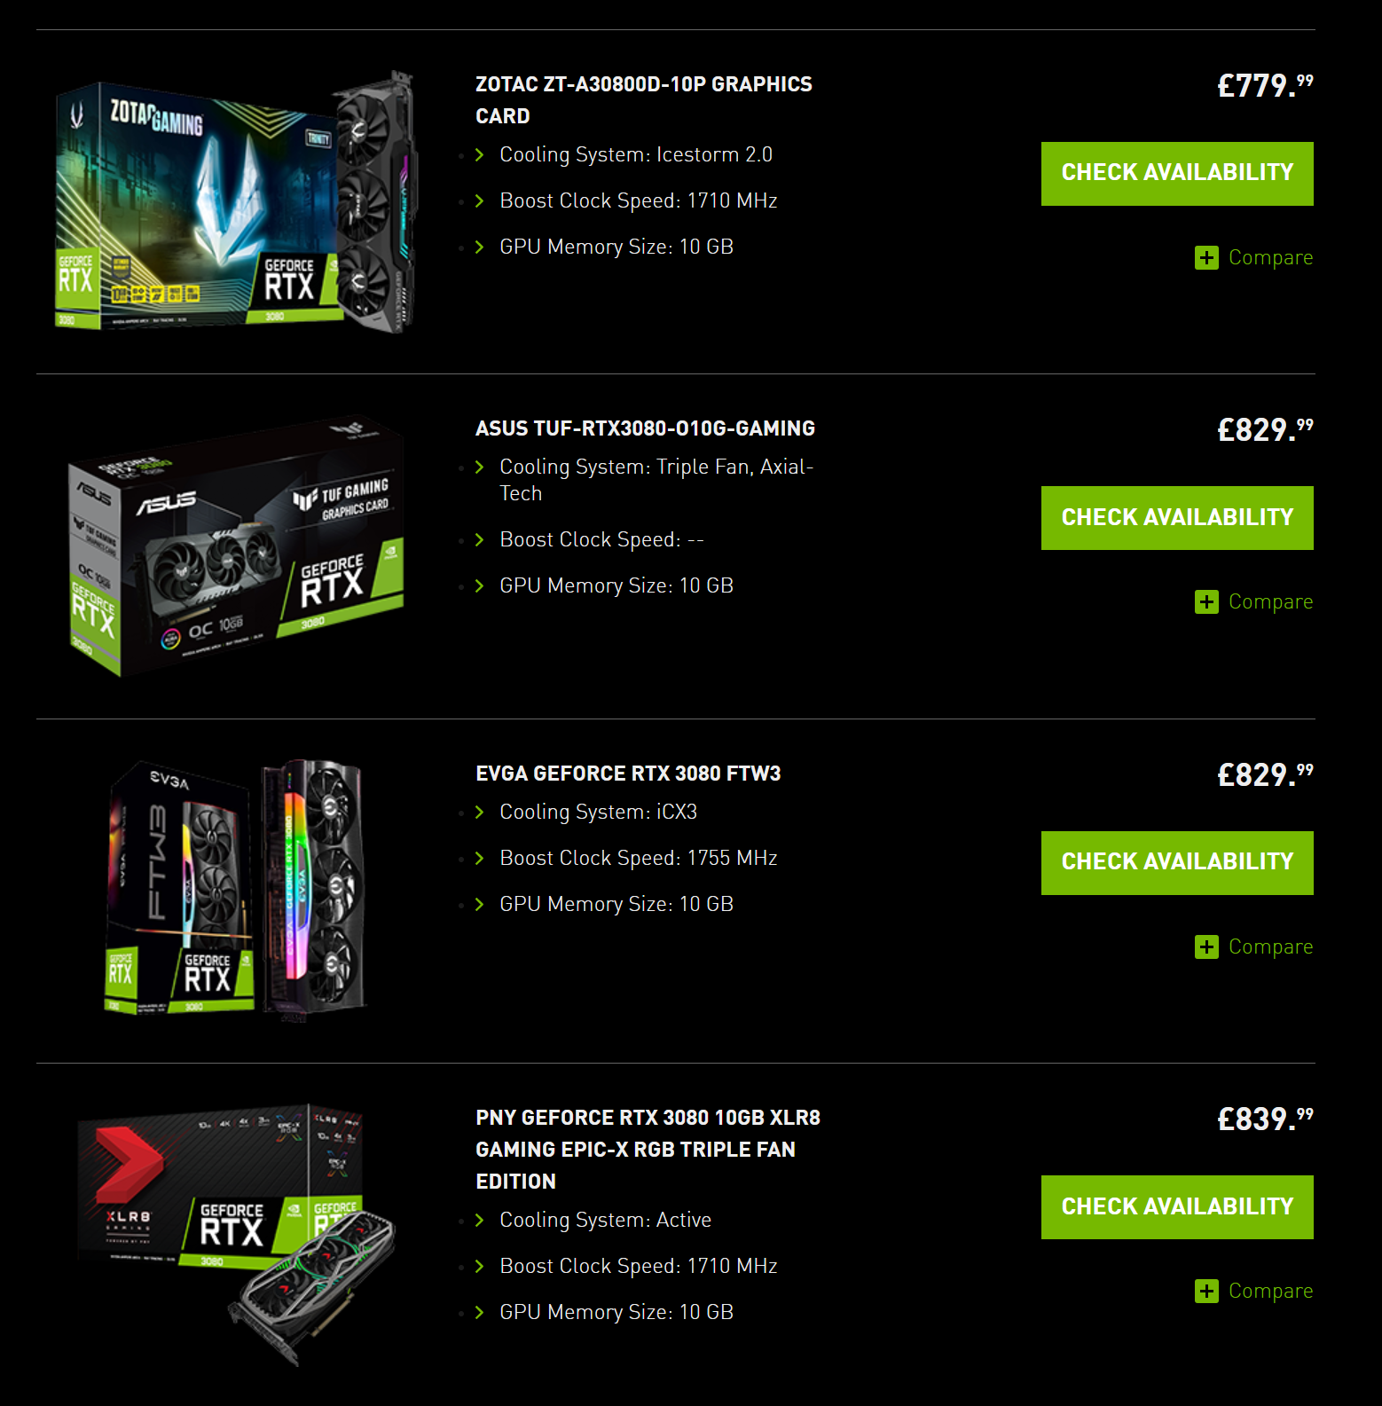Click chevron beside Cooling System: Active
Screen dimensions: 1382x1406
point(480,1220)
